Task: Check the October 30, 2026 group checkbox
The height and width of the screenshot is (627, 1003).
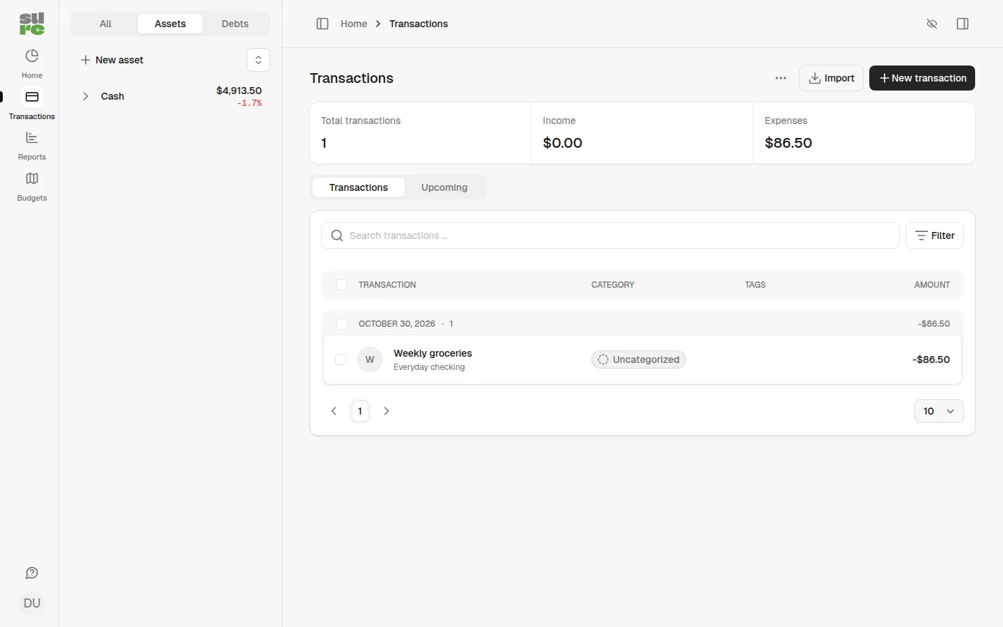Action: (x=342, y=324)
